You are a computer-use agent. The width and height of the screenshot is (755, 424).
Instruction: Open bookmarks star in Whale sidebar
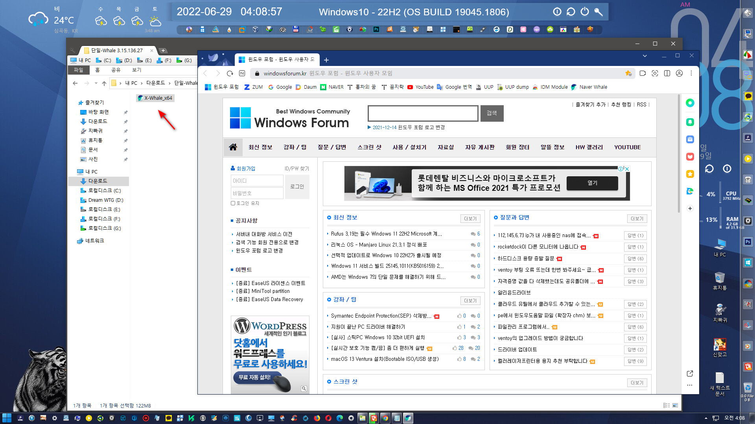(x=690, y=174)
